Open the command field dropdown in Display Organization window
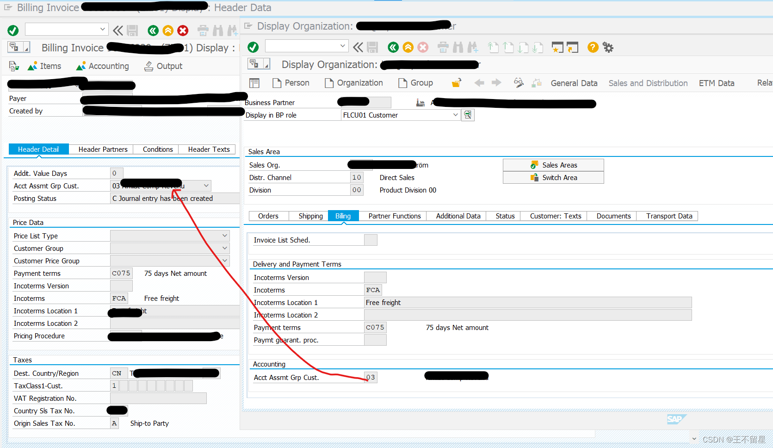The image size is (773, 448). click(x=343, y=46)
